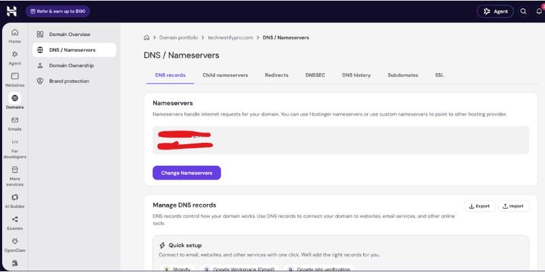Viewport: 545px width, 272px height.
Task: Open the Agent button in header
Action: 495,12
